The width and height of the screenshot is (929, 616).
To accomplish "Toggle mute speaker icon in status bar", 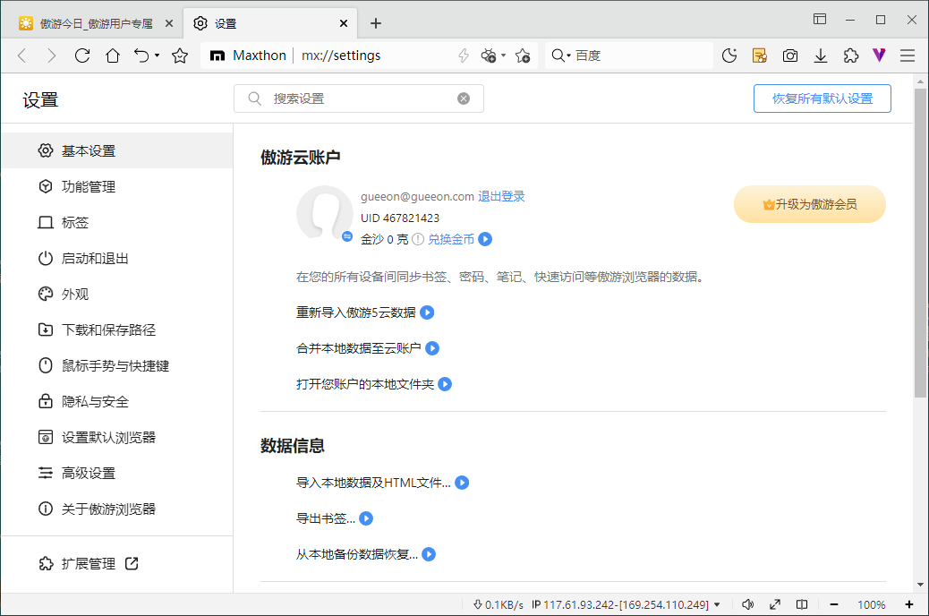I will [x=748, y=604].
